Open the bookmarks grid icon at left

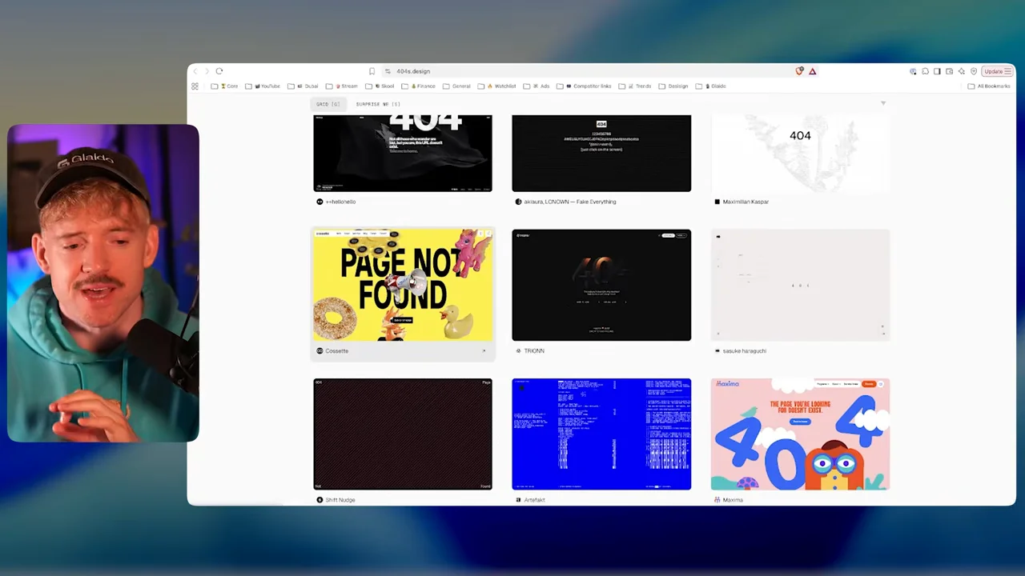coord(195,86)
